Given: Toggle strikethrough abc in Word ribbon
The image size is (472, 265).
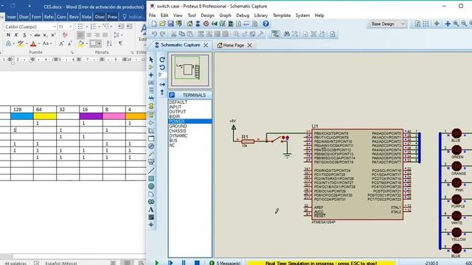Looking at the screenshot, I should tap(37, 35).
